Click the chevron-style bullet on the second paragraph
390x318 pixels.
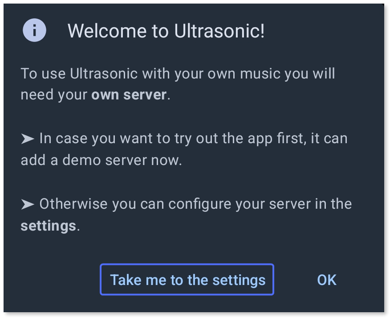[28, 138]
